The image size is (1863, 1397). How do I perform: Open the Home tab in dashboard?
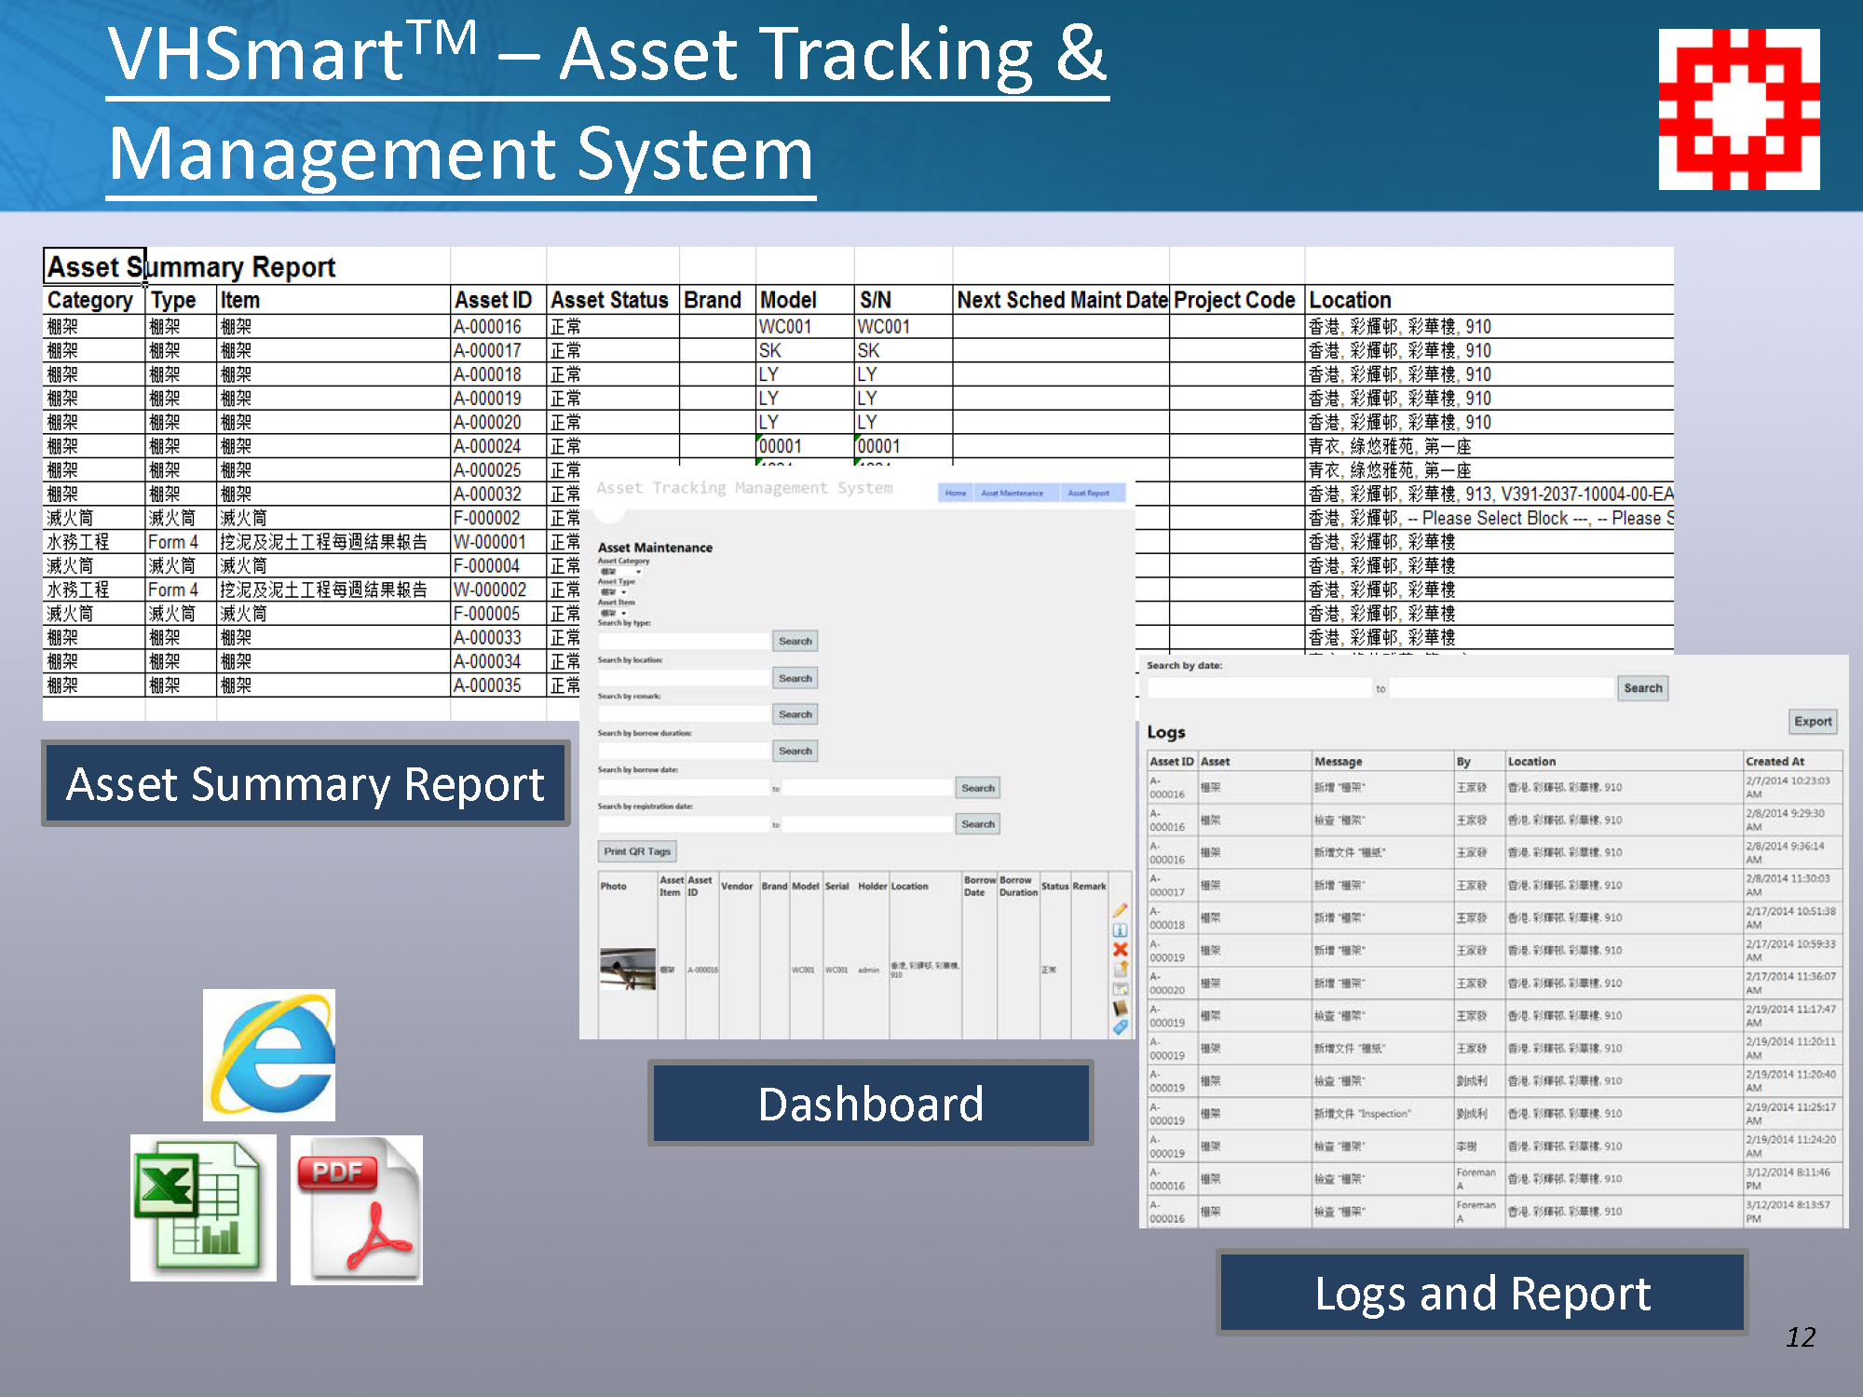pyautogui.click(x=956, y=493)
